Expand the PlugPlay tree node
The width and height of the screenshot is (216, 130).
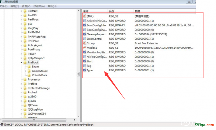(x=21, y=28)
